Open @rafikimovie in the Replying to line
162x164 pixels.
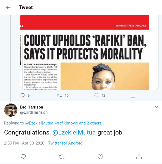coord(66,123)
